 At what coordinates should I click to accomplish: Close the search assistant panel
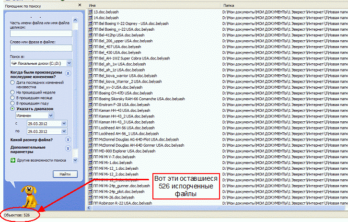[x=81, y=4]
